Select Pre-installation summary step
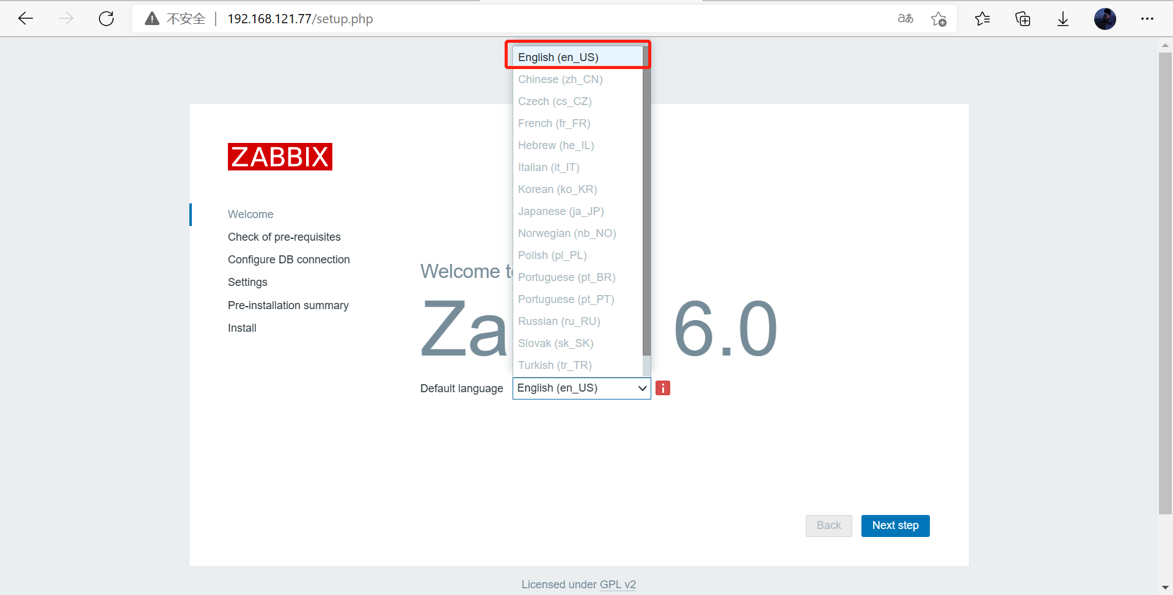Image resolution: width=1173 pixels, height=595 pixels. (x=288, y=305)
